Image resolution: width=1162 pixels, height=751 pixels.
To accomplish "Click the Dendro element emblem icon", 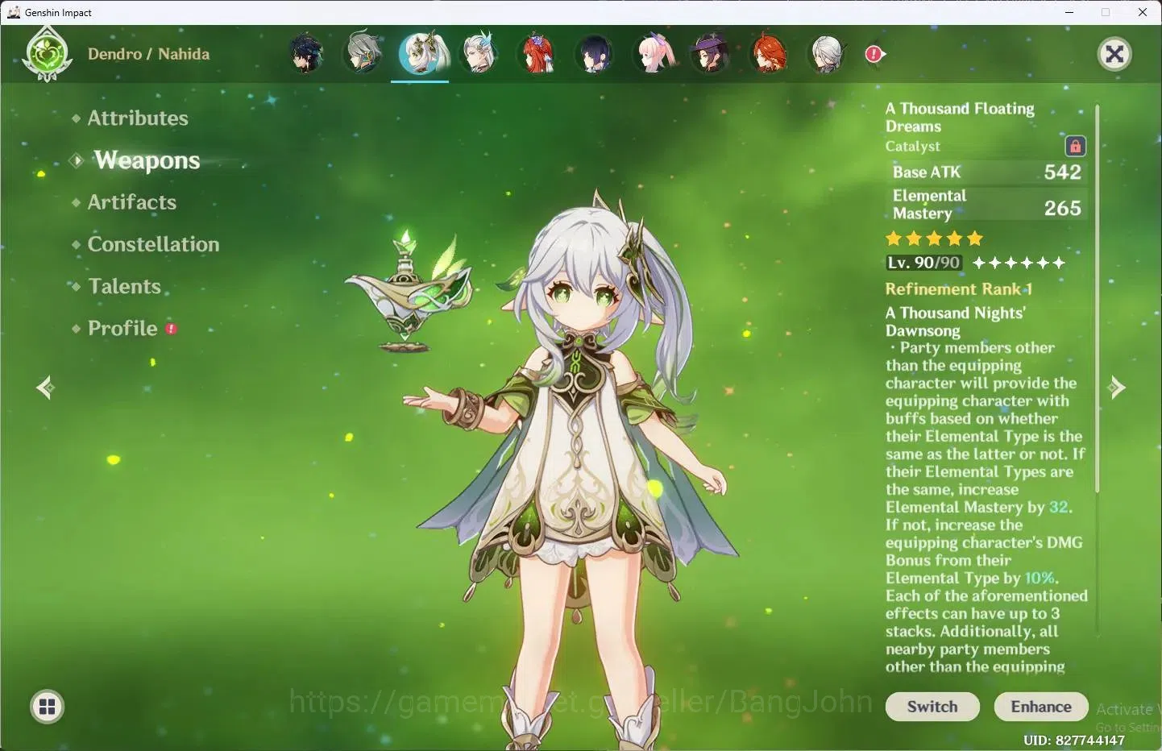I will click(x=48, y=54).
